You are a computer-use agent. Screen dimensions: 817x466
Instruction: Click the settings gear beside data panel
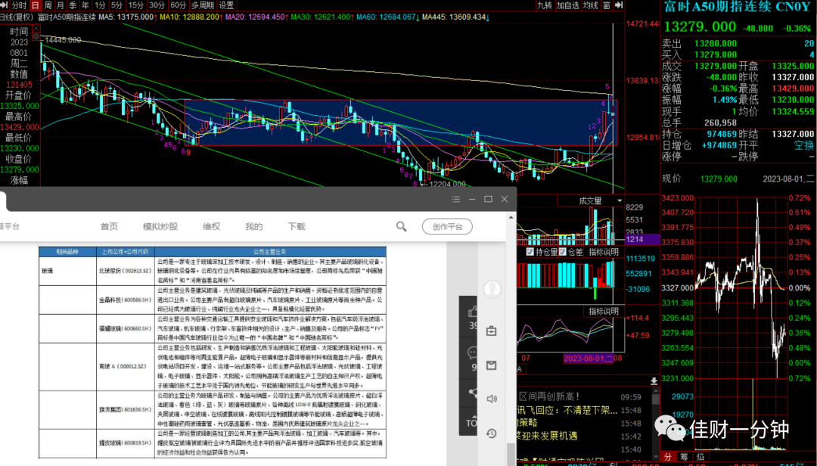click(36, 37)
